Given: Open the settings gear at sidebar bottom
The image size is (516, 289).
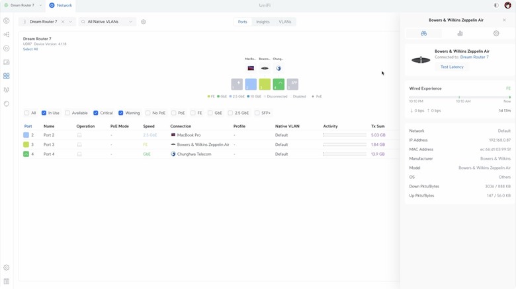Looking at the screenshot, I should pos(6,268).
